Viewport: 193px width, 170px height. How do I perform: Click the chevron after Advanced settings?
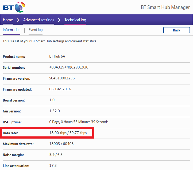coord(59,20)
